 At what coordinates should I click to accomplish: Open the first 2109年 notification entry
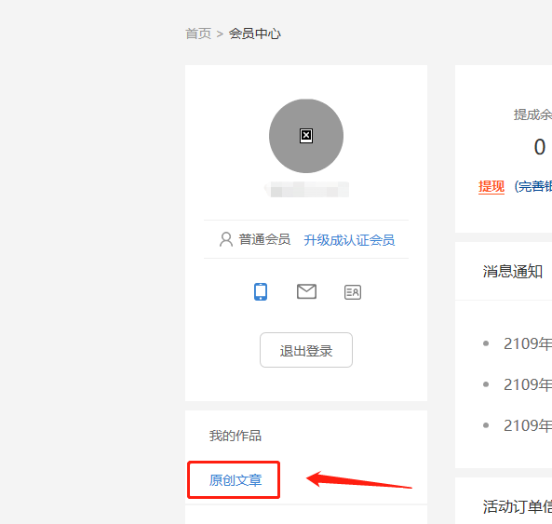(528, 343)
